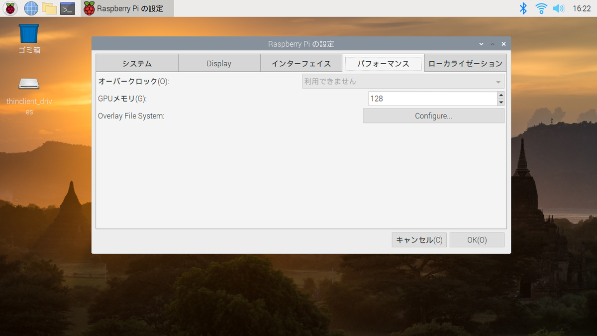Switch to the インターフェイス tab
Screen dimensions: 597x336
click(x=301, y=63)
